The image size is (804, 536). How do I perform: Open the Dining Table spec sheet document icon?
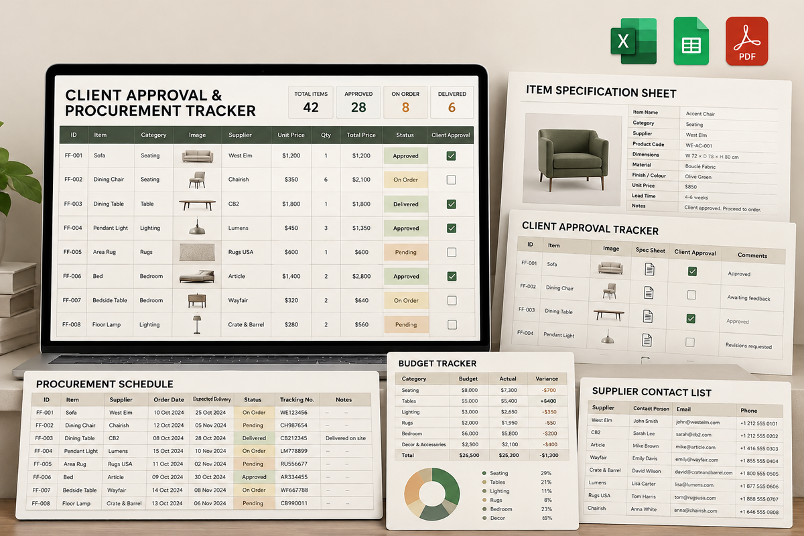(x=648, y=316)
